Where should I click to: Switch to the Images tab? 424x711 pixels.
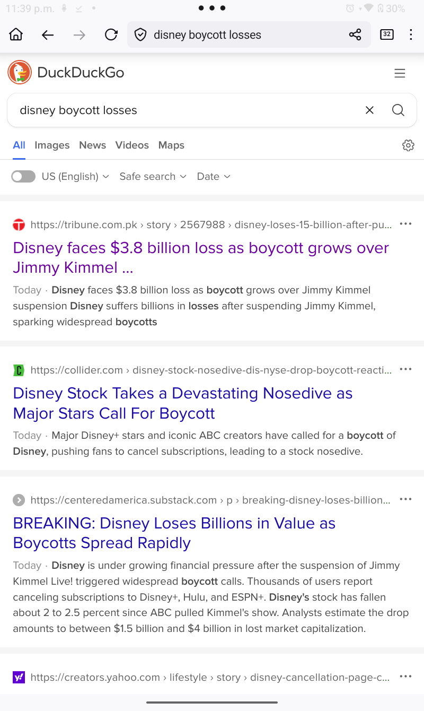pyautogui.click(x=52, y=145)
